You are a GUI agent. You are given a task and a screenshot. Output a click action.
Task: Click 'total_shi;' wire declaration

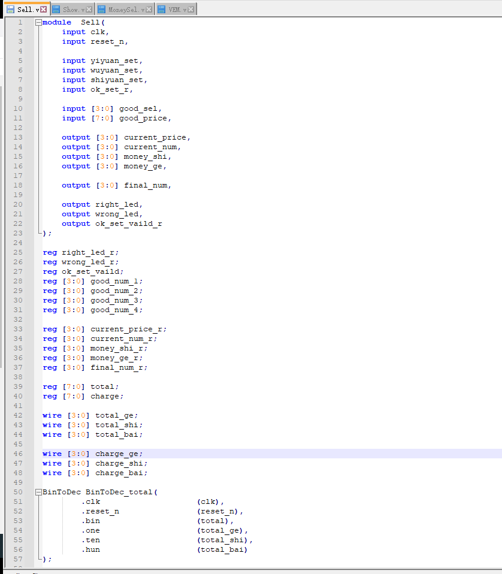[119, 425]
